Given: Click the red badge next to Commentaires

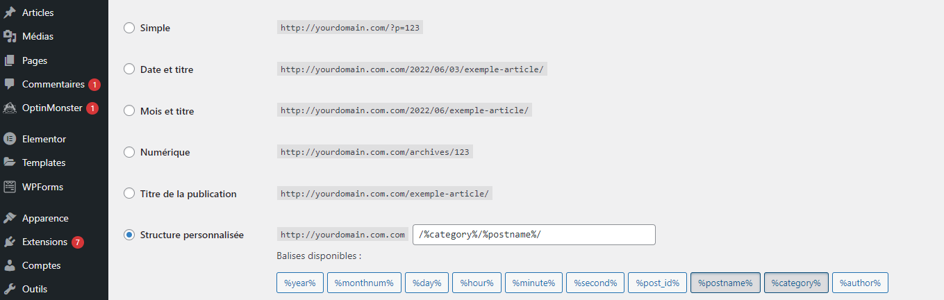Looking at the screenshot, I should (x=94, y=85).
